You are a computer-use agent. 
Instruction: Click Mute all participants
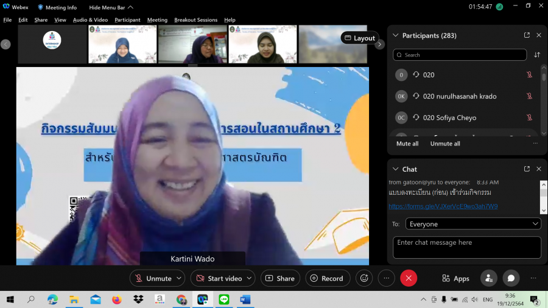[x=407, y=144]
